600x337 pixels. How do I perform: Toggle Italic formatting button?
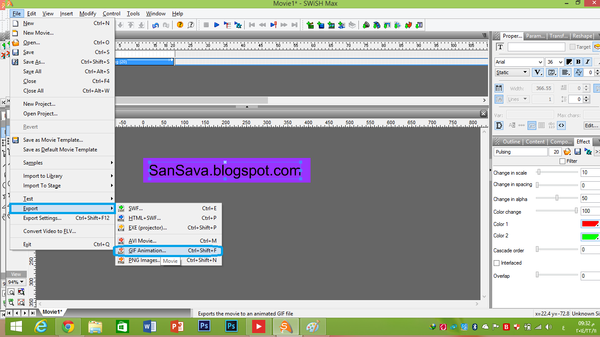587,62
